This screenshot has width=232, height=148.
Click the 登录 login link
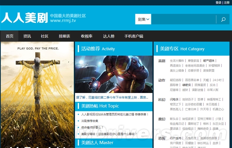pos(218,3)
